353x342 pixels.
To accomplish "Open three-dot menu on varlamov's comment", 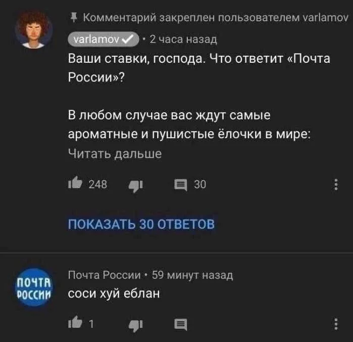I will tap(336, 185).
